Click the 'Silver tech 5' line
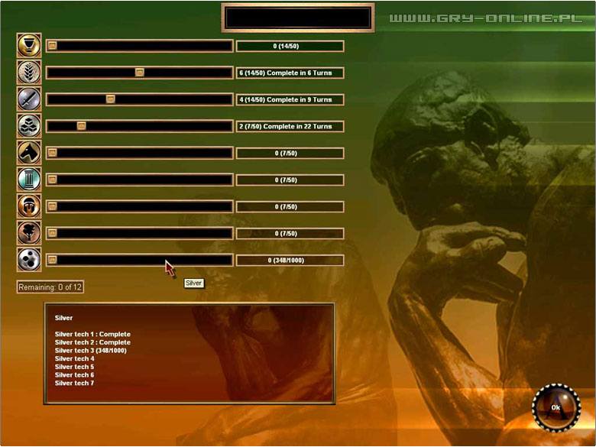Image resolution: width=596 pixels, height=447 pixels. pyautogui.click(x=75, y=367)
